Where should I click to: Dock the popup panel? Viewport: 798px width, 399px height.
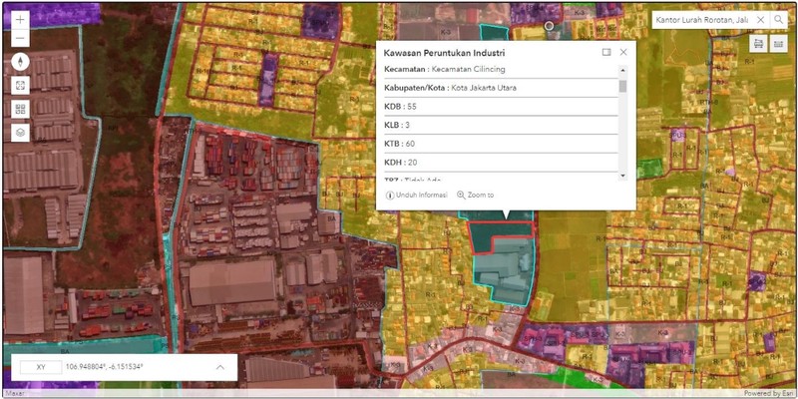coord(606,52)
